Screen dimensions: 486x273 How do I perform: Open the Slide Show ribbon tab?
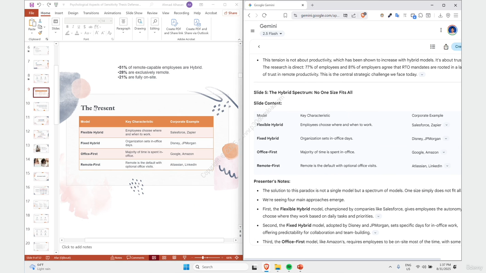134,13
